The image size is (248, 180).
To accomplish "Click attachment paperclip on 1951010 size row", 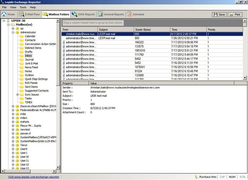I will [64, 50].
